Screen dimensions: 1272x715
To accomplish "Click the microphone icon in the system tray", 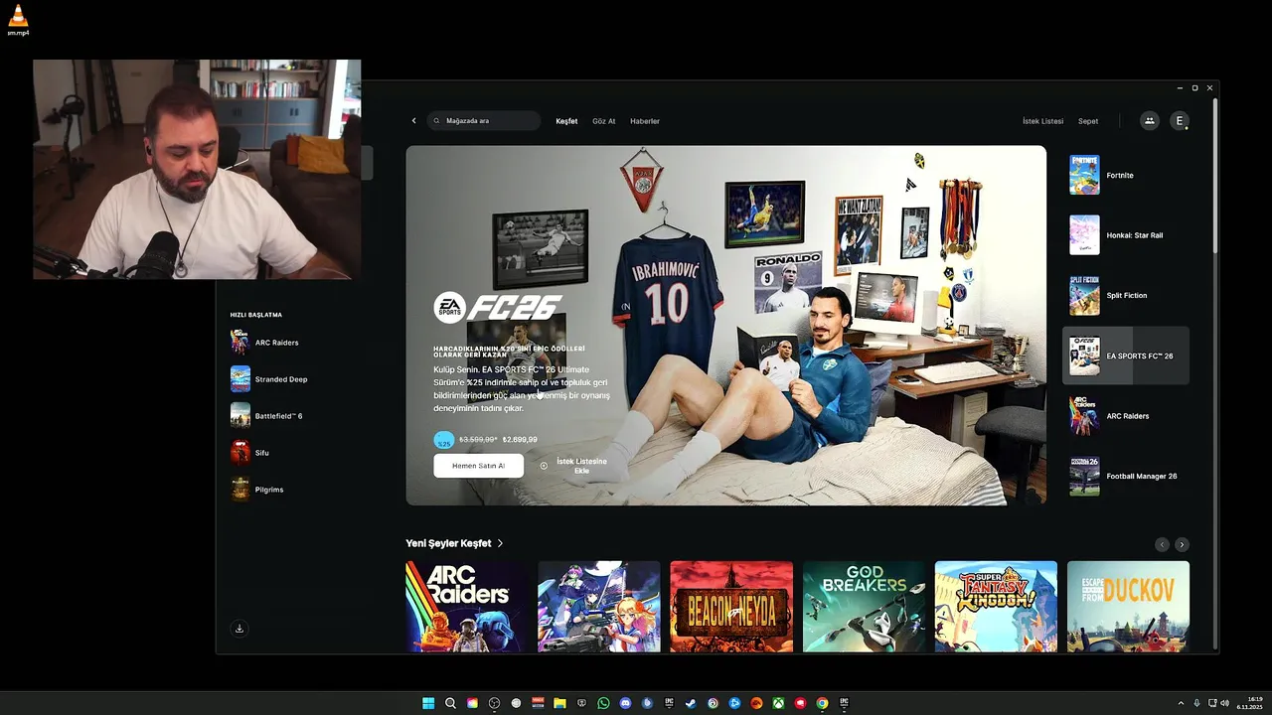I will [1196, 703].
